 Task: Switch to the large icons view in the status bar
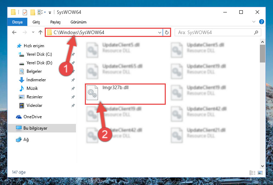[x=260, y=173]
